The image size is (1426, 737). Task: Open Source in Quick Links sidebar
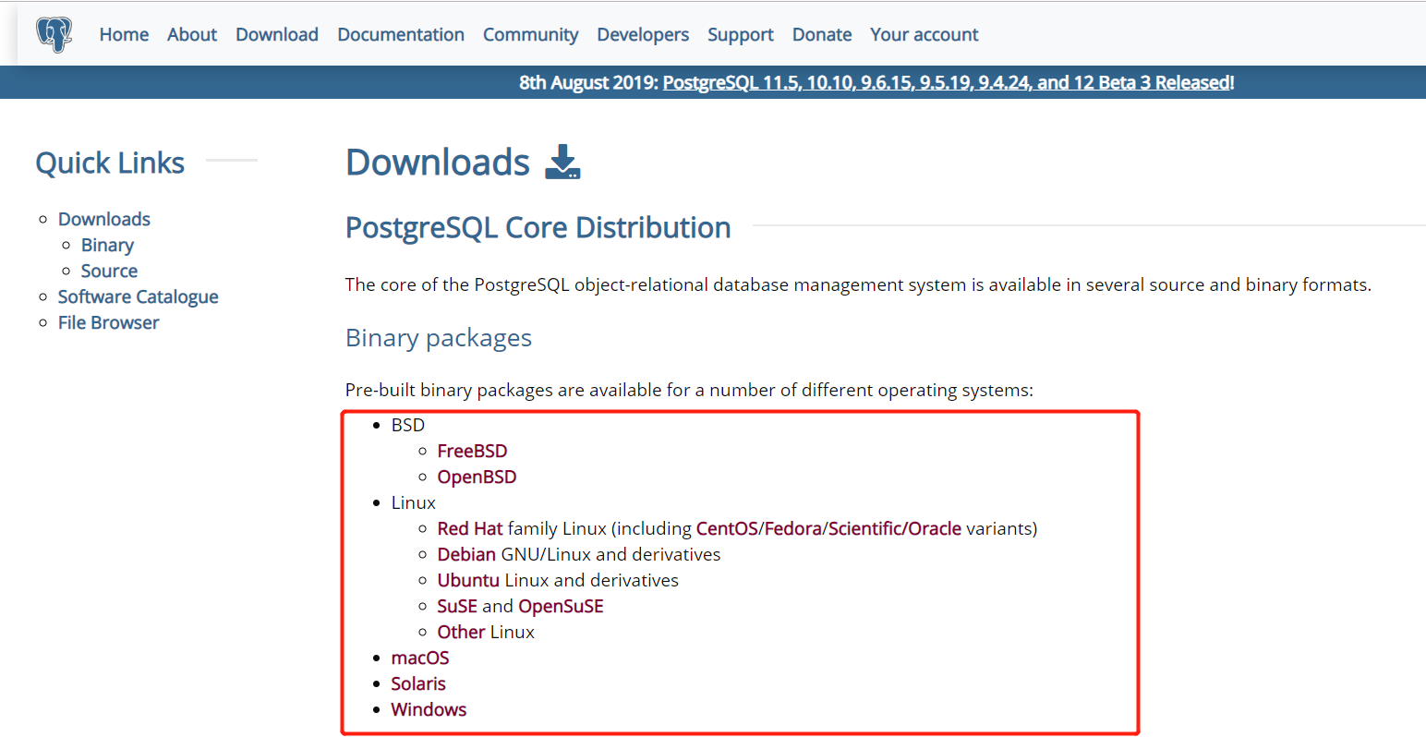coord(109,271)
